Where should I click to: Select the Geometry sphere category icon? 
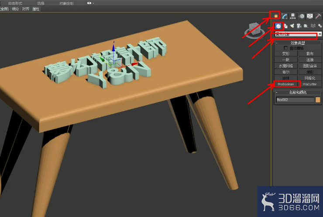[278, 26]
